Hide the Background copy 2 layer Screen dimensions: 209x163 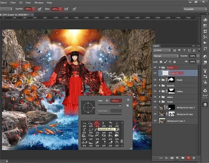click(155, 121)
